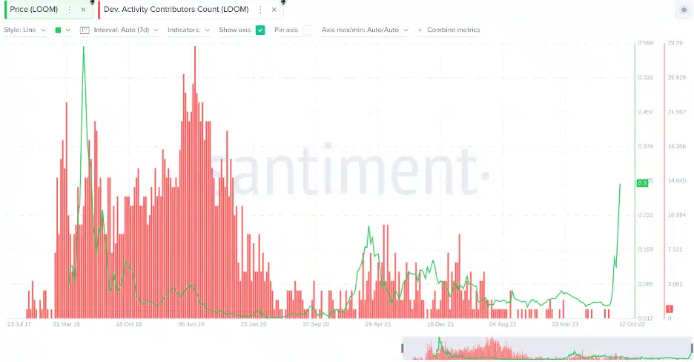Screen dimensions: 694x362
Task: Open the Style: Line dropdown
Action: [24, 30]
